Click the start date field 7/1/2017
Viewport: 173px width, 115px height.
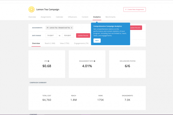click(51, 35)
